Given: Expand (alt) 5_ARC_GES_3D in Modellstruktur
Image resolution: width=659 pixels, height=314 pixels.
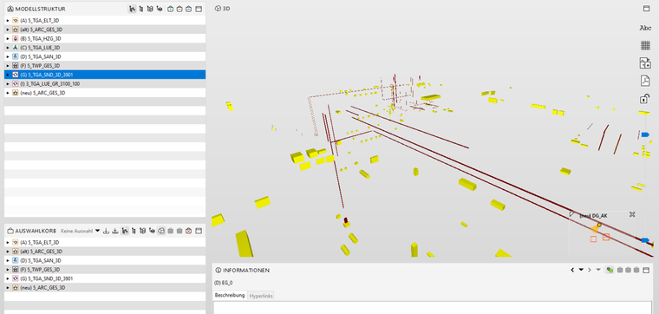Looking at the screenshot, I should coord(8,29).
